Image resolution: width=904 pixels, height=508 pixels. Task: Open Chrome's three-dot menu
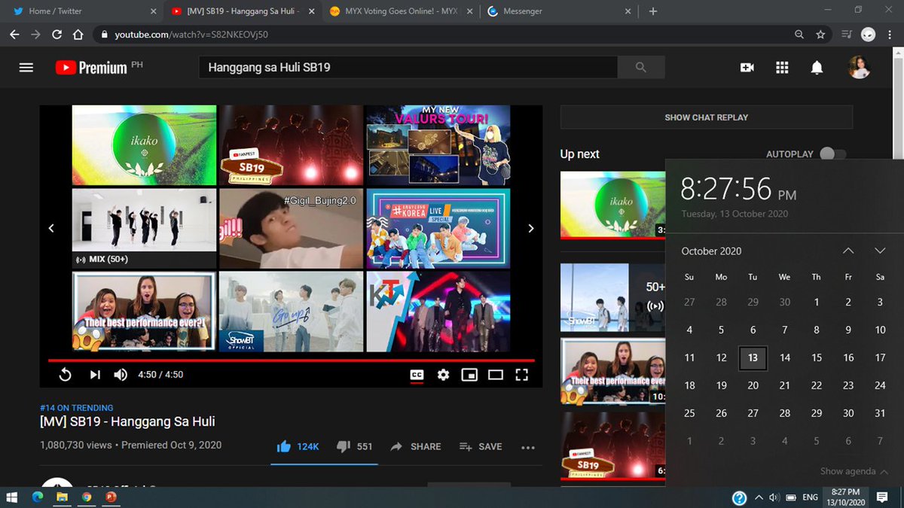click(x=890, y=35)
